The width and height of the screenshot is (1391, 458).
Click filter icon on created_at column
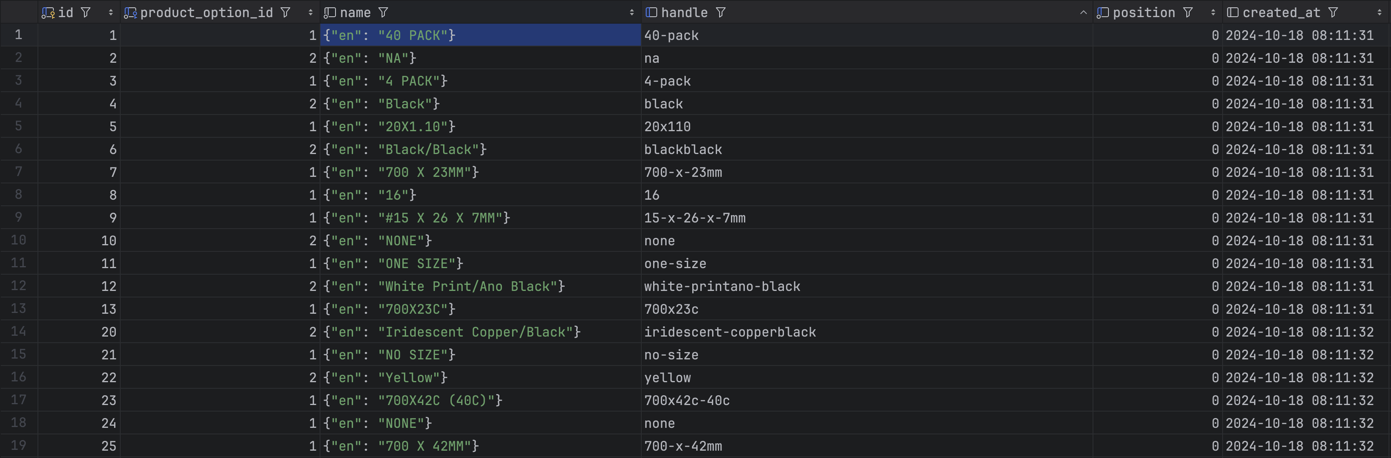1333,12
